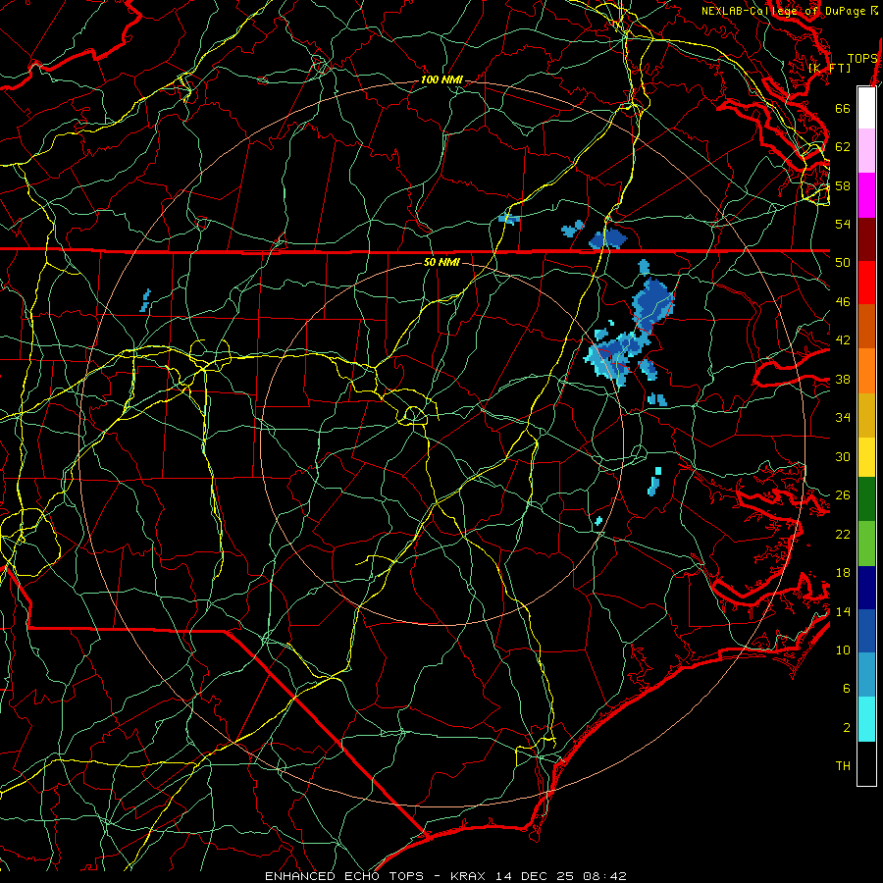Click the light blue legend swatch
883x883 pixels.
click(x=866, y=674)
